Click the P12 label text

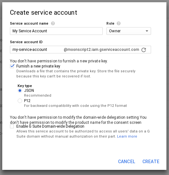27,101
